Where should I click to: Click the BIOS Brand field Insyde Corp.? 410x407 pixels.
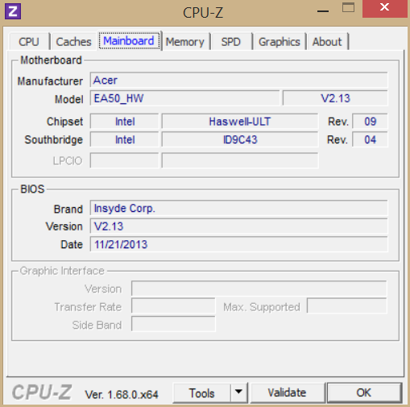pyautogui.click(x=238, y=208)
